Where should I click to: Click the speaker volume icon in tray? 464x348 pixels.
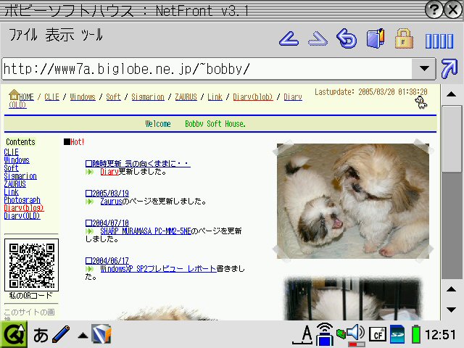tap(355, 333)
